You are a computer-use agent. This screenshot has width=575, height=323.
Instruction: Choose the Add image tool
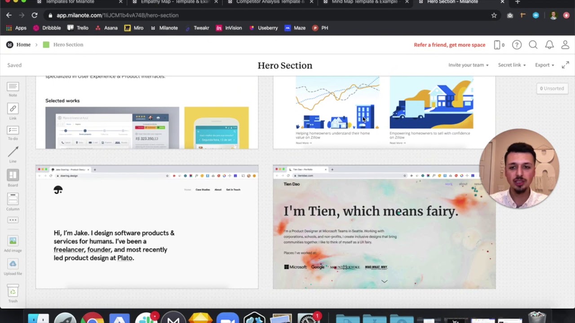coord(13,244)
